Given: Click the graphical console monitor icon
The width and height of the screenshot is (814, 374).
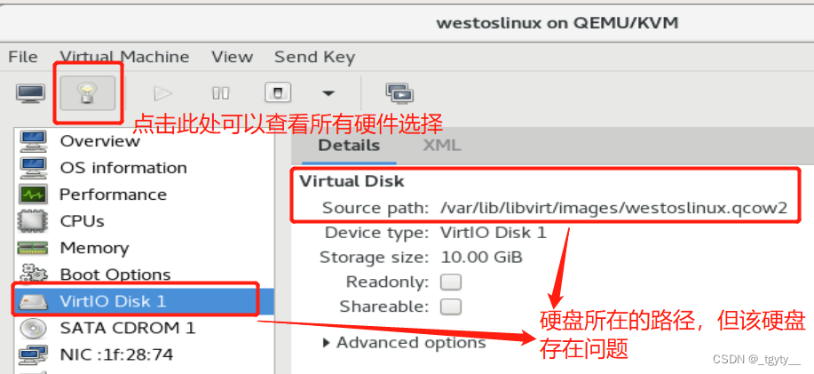Looking at the screenshot, I should pos(30,92).
